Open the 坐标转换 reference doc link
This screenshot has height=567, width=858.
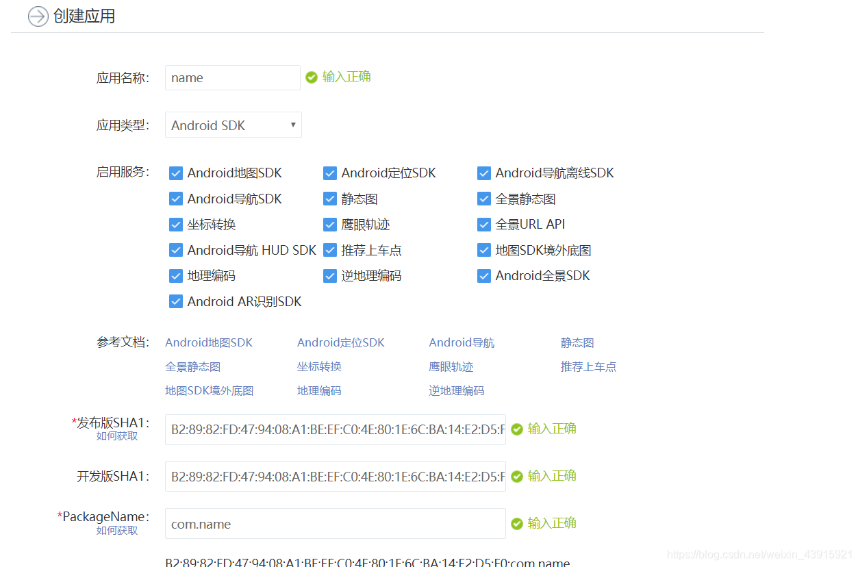coord(319,367)
